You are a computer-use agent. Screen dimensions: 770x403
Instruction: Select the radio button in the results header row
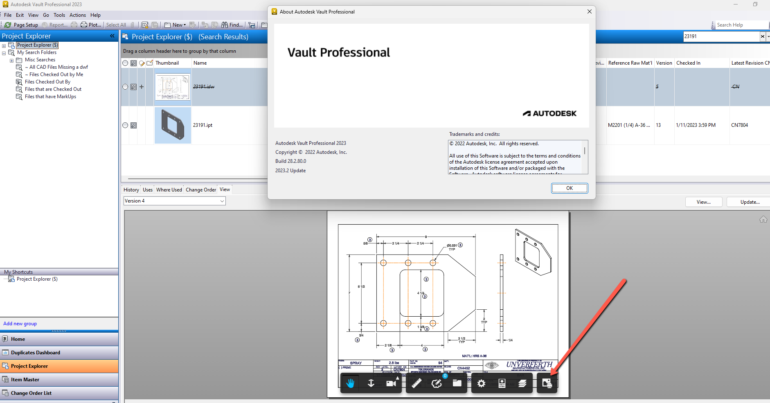pos(126,63)
